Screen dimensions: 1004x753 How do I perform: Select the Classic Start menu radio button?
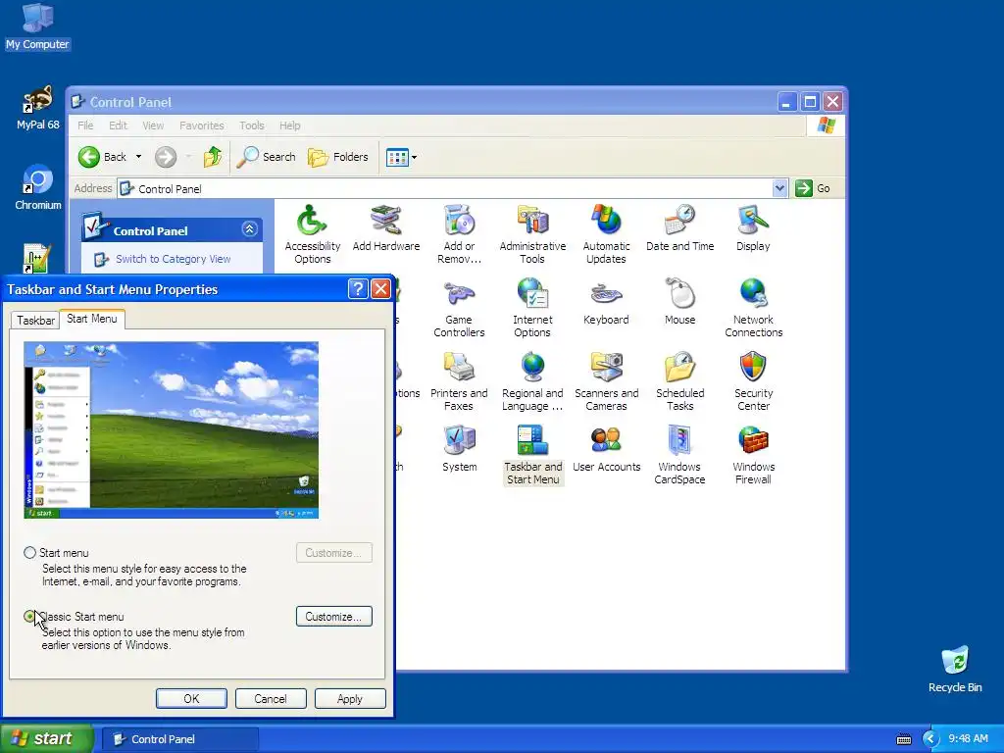coord(29,616)
